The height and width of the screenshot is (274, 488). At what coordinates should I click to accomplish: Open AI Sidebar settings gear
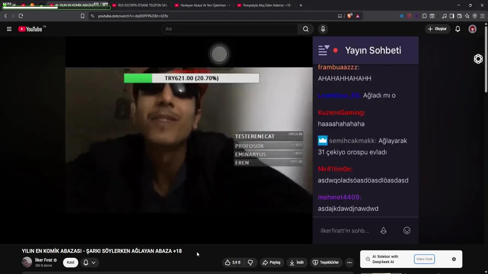(454, 259)
